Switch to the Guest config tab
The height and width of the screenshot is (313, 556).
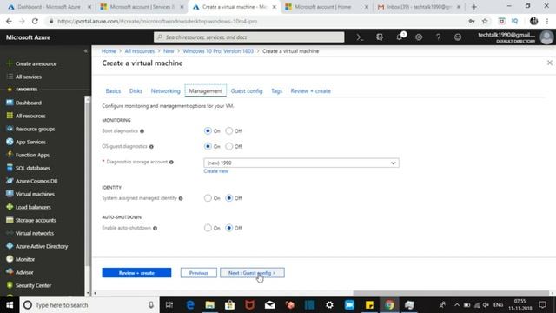point(247,91)
